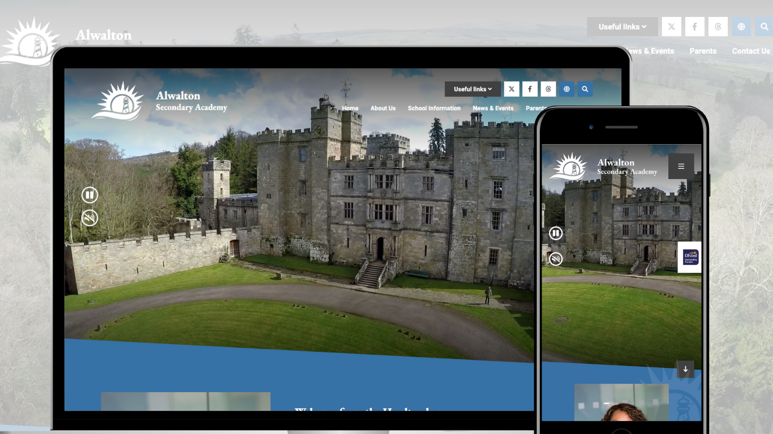Toggle the mute icon in the phone mockup

(556, 259)
